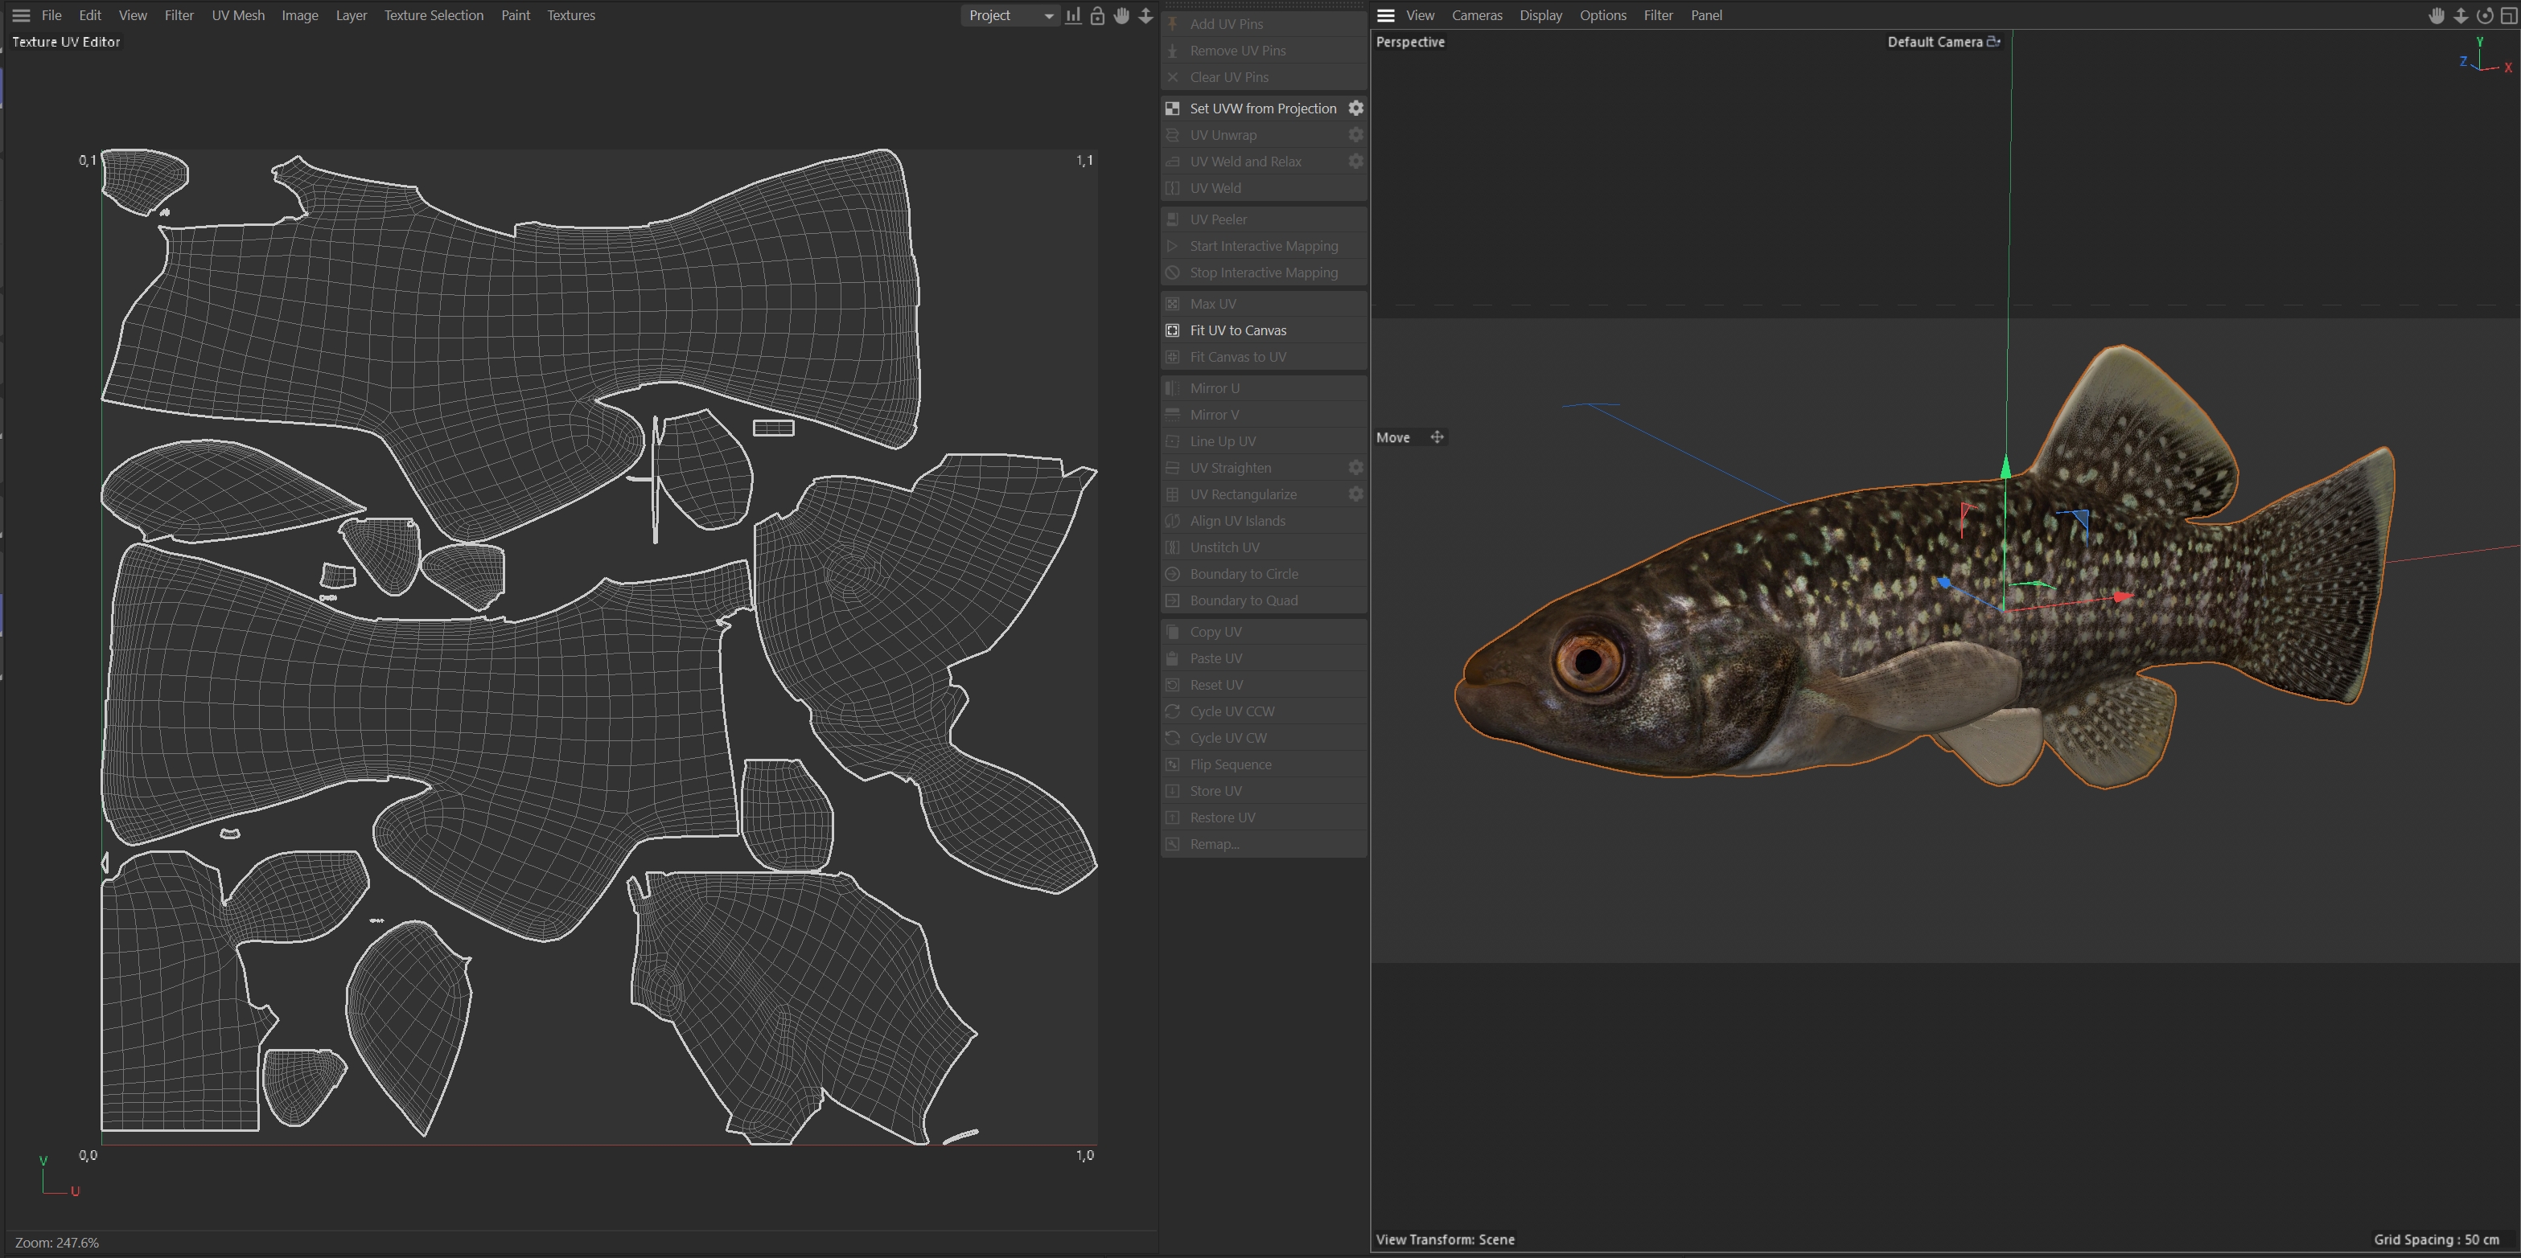The image size is (2521, 1258).
Task: Expand the viewport hamburger menu
Action: [1385, 15]
